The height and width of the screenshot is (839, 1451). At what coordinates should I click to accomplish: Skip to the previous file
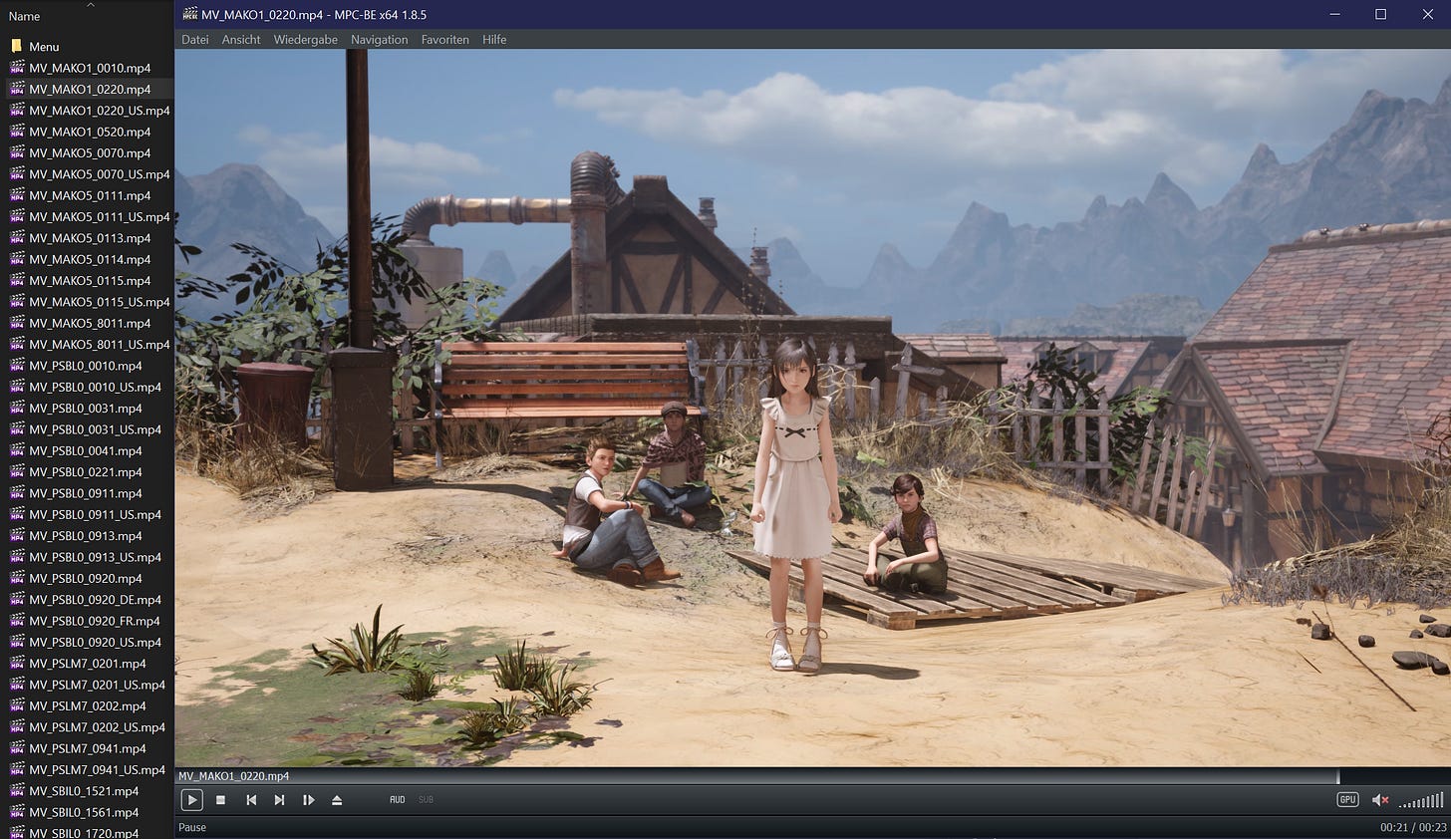coord(251,799)
